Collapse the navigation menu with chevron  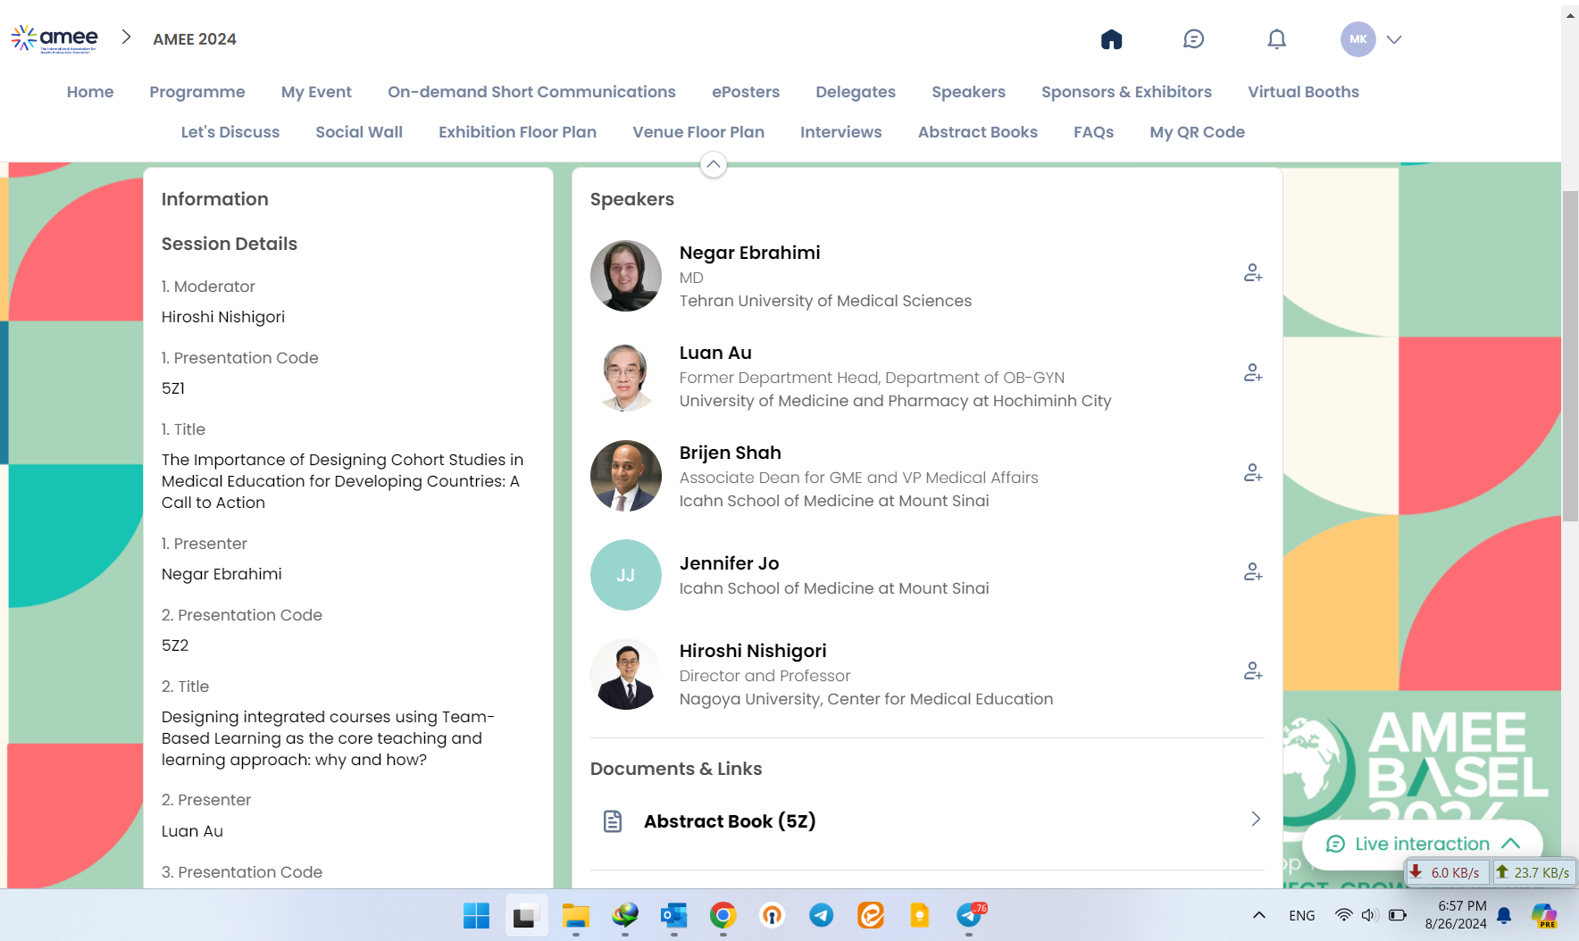coord(713,164)
